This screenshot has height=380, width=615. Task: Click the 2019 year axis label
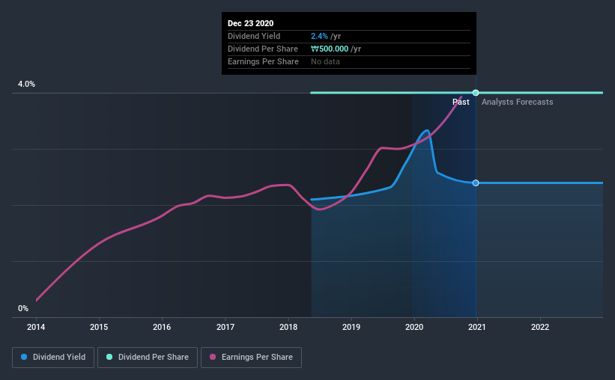click(351, 327)
